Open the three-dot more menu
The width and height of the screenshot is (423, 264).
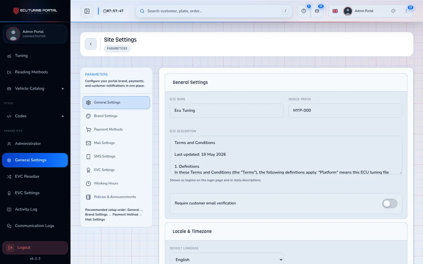(406, 11)
